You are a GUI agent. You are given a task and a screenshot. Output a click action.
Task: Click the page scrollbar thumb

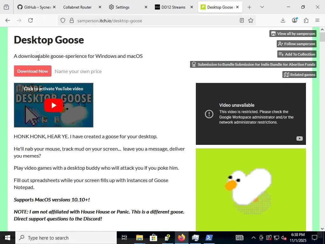tap(322, 37)
